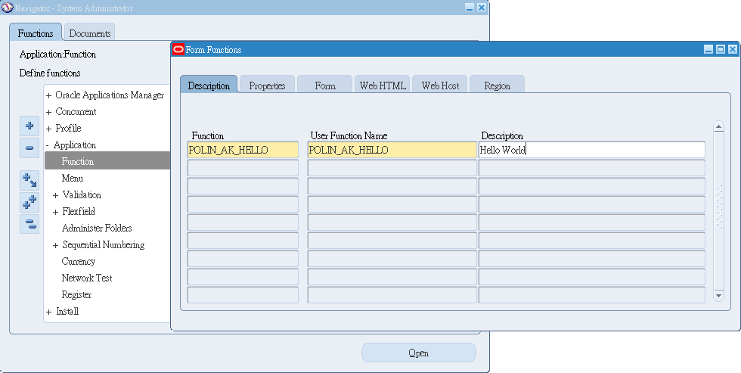Image resolution: width=741 pixels, height=373 pixels.
Task: Maximize the Form Functions window
Action: click(720, 49)
